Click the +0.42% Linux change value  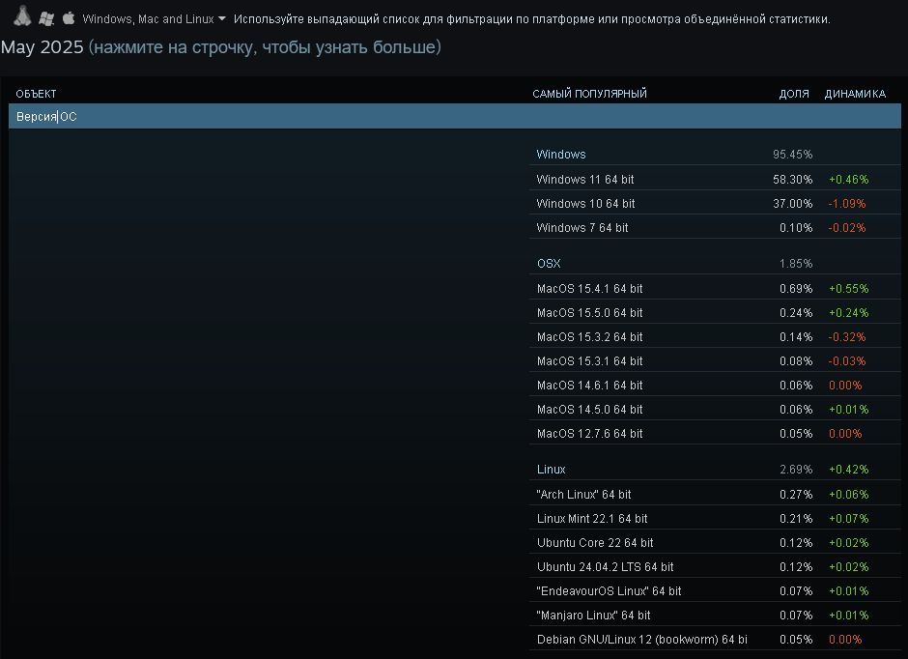pos(848,469)
